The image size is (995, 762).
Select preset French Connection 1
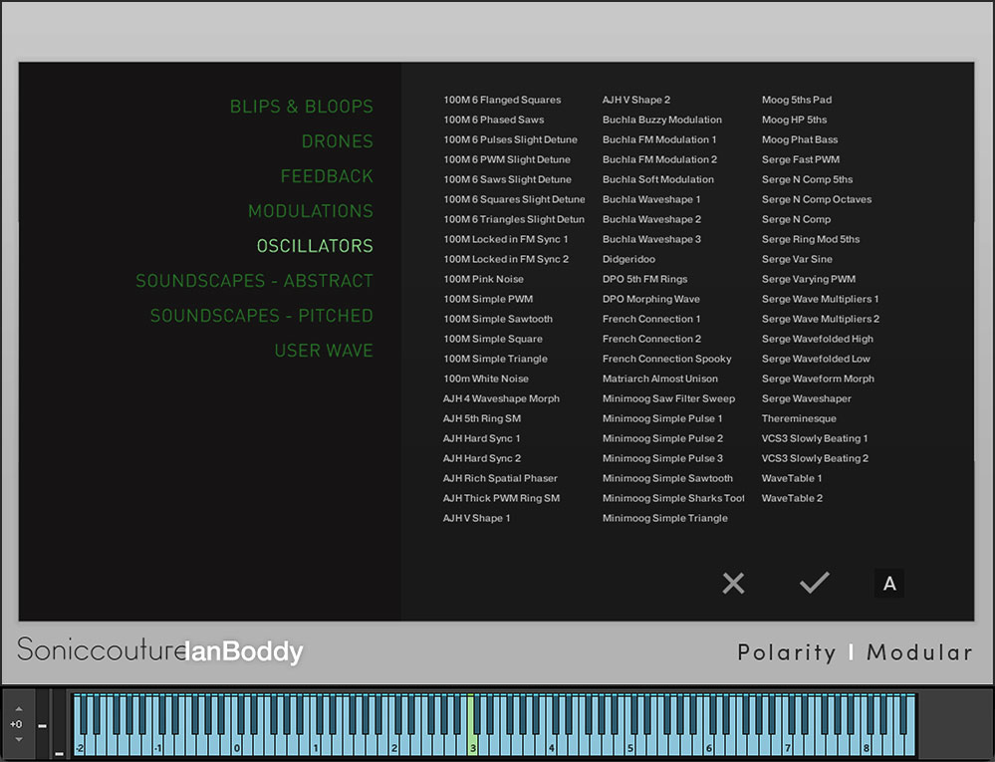click(x=651, y=319)
